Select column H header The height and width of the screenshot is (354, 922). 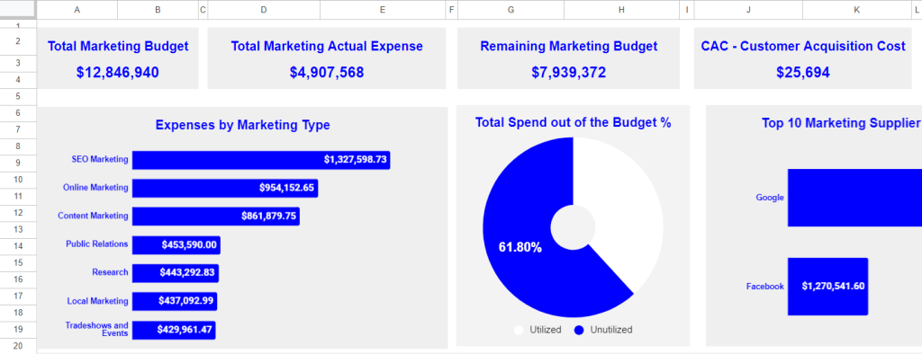point(621,9)
